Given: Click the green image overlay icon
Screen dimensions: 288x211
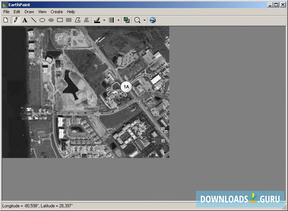Looking at the screenshot, I should (x=127, y=20).
